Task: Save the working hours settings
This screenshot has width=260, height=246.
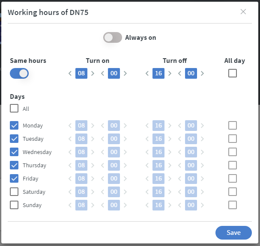Action: (x=233, y=232)
